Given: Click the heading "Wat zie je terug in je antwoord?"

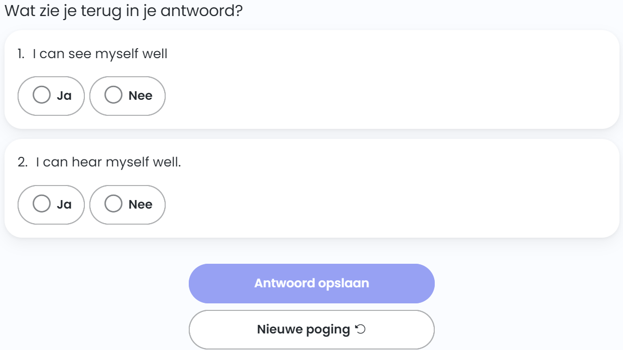Looking at the screenshot, I should point(123,11).
